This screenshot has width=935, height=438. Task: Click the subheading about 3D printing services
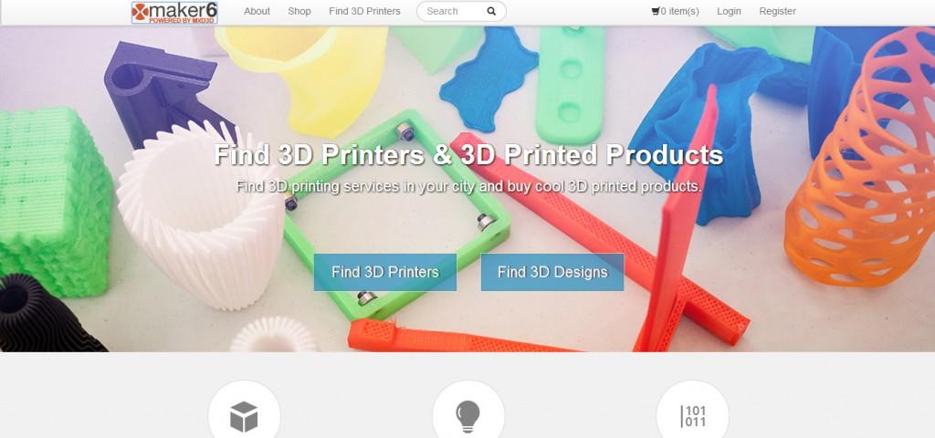[x=468, y=186]
